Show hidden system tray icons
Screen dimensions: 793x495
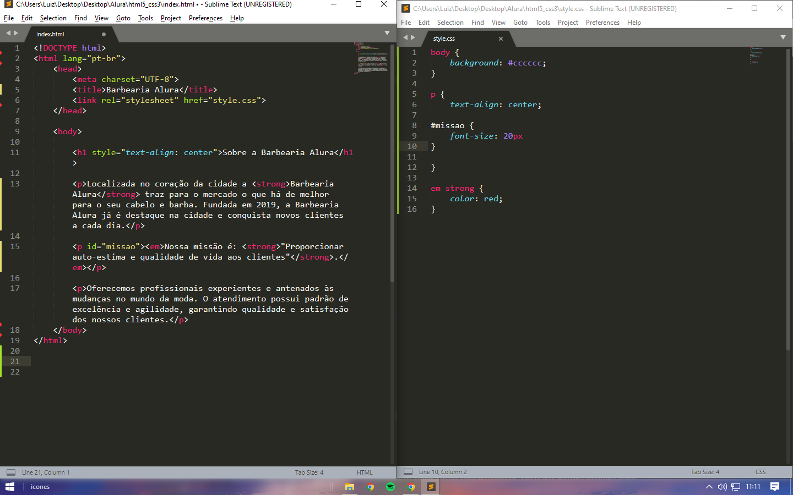[x=709, y=487]
